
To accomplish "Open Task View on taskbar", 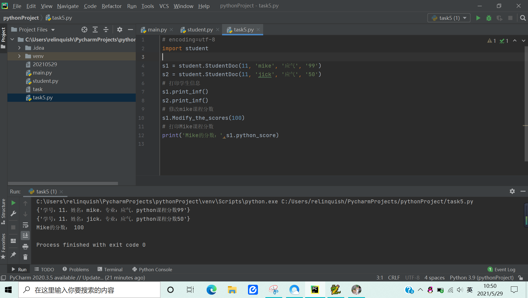I will 190,290.
